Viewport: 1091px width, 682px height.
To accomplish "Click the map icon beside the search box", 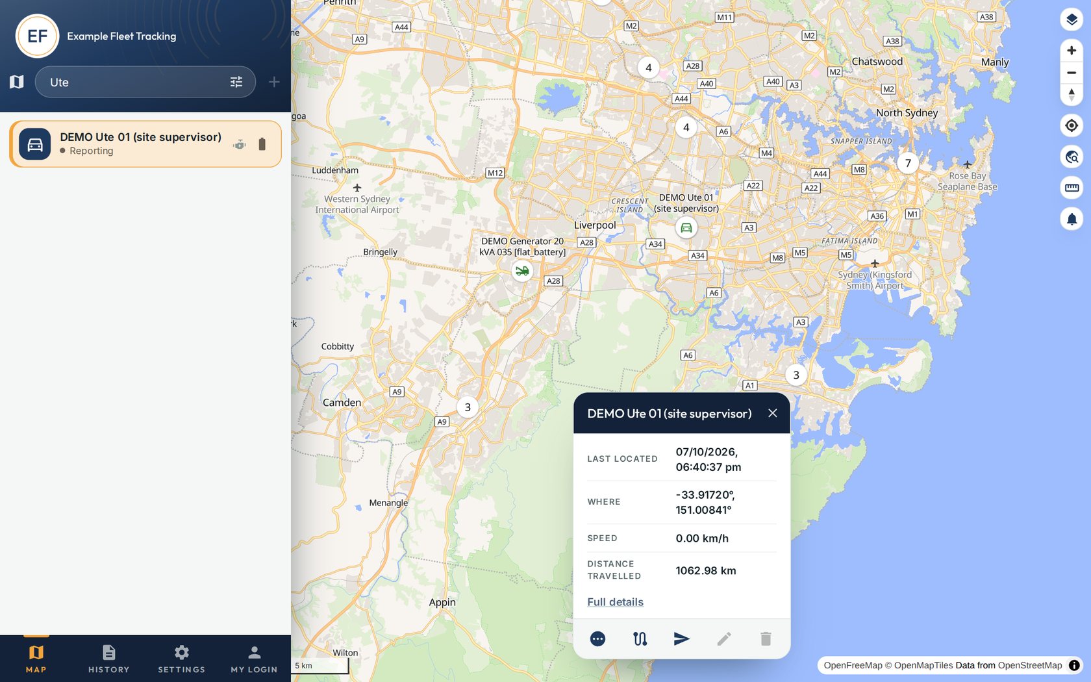I will point(17,82).
